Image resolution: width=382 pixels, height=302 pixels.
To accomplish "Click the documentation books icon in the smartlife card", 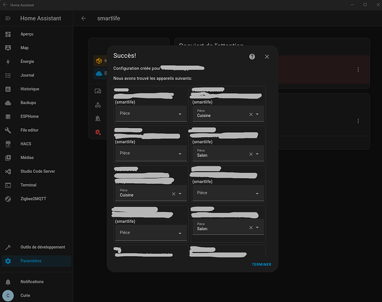I will point(98,118).
